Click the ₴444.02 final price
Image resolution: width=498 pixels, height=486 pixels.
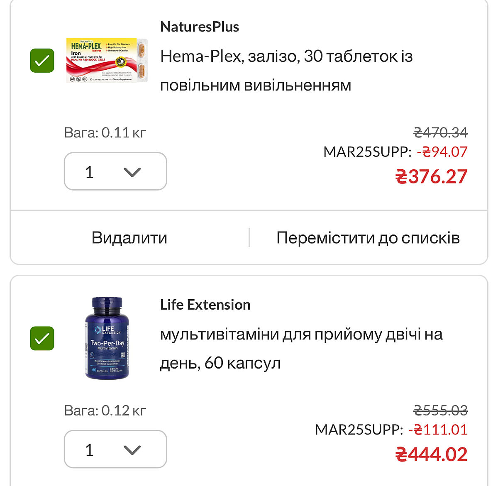[x=431, y=454]
